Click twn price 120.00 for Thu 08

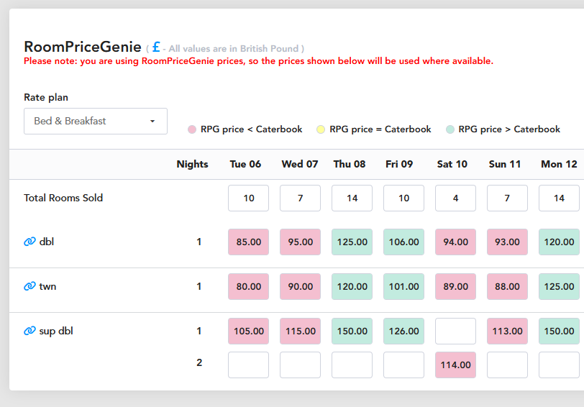(352, 287)
